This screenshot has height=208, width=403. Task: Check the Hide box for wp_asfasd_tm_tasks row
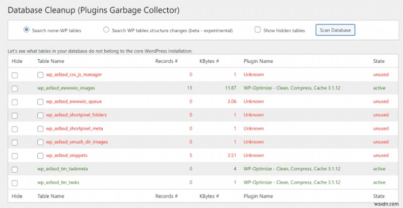pos(15,183)
